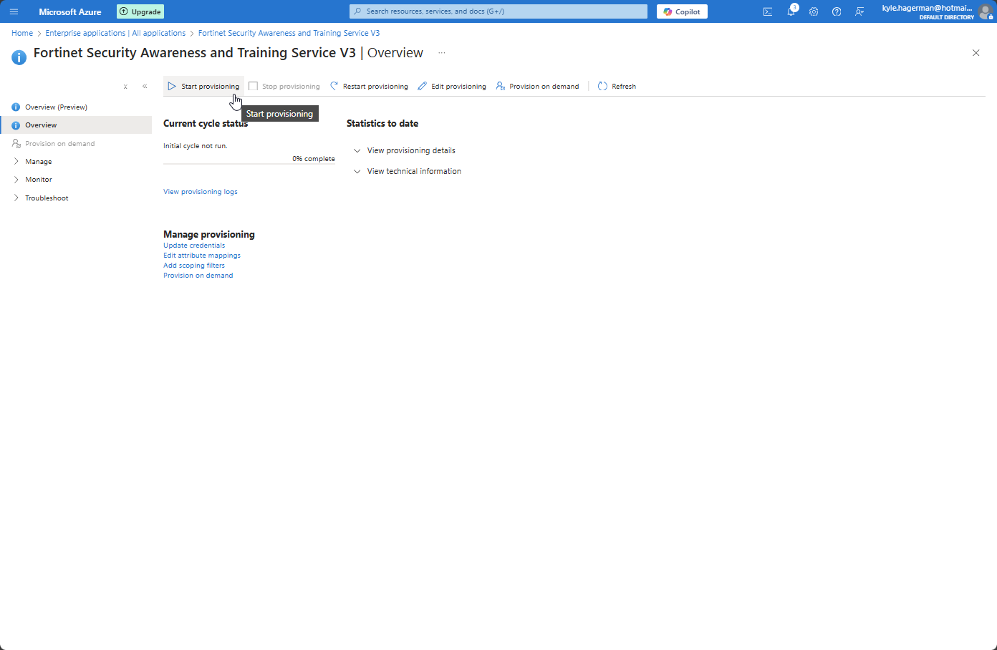This screenshot has height=650, width=997.
Task: Click the Edit provisioning pencil icon
Action: pyautogui.click(x=422, y=86)
